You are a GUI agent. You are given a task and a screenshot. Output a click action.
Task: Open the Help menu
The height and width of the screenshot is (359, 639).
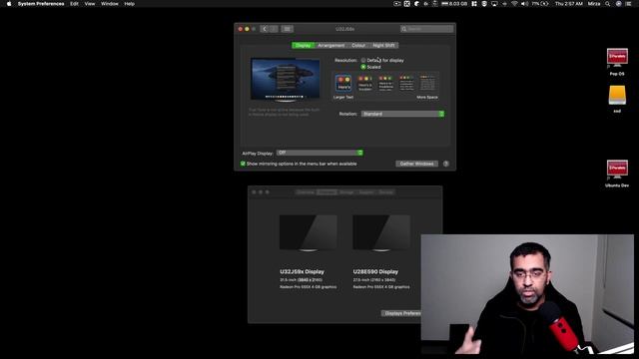click(129, 4)
